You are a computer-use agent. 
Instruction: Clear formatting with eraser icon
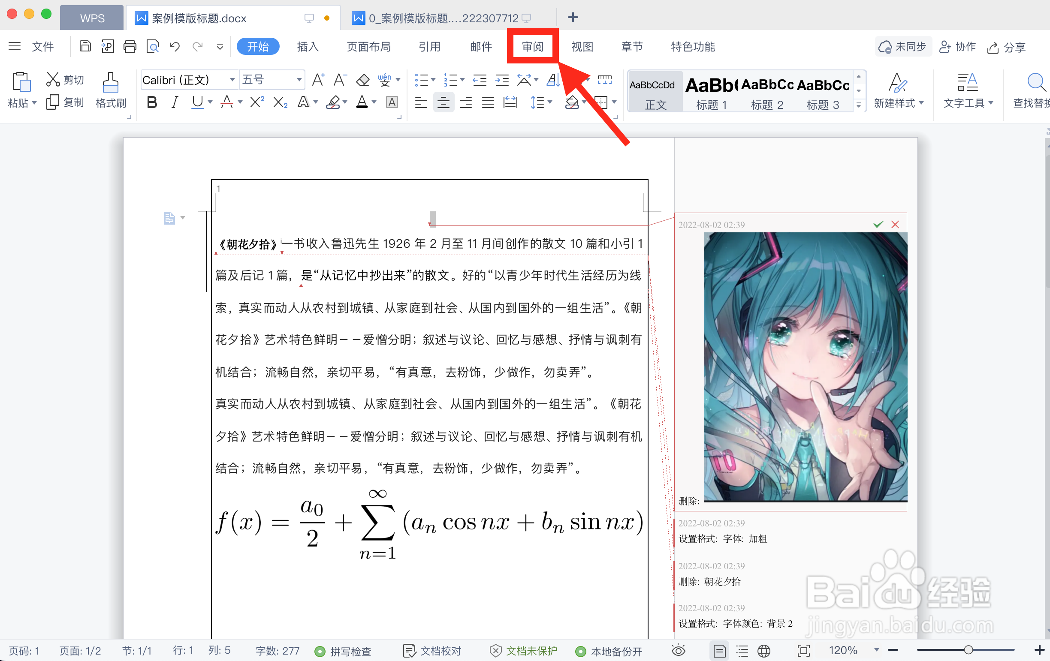(362, 80)
